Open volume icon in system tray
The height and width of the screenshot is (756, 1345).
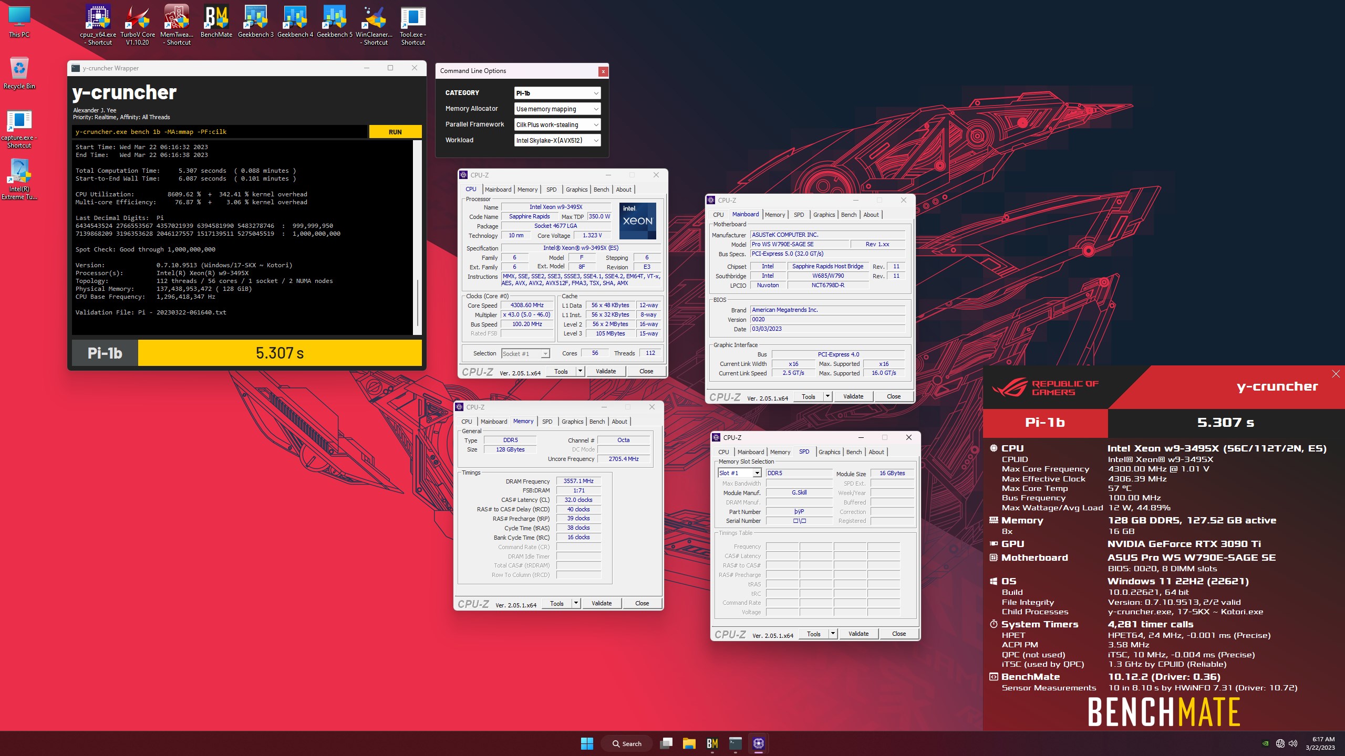1294,743
